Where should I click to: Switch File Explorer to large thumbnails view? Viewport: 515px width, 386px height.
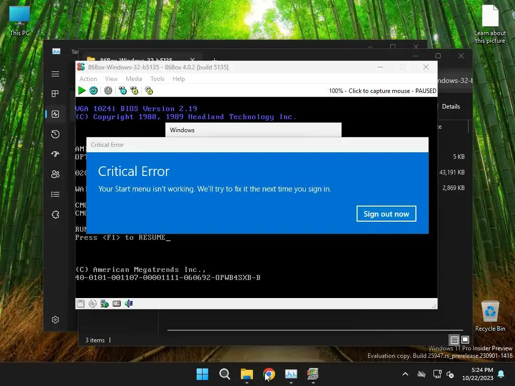[x=465, y=340]
